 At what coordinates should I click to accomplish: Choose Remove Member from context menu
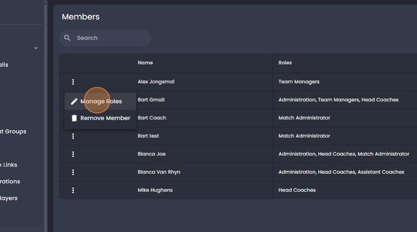coord(105,118)
